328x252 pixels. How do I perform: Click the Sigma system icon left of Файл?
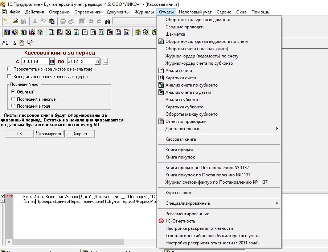point(4,12)
